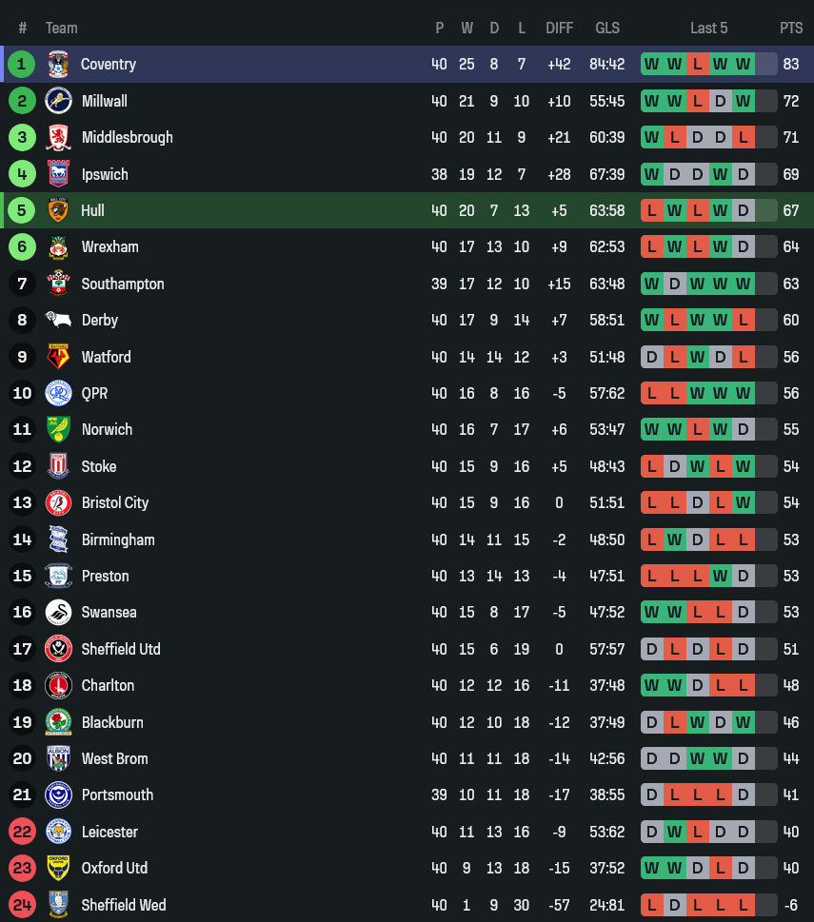
Task: Click the red position 24 rank badge
Action: (x=22, y=905)
